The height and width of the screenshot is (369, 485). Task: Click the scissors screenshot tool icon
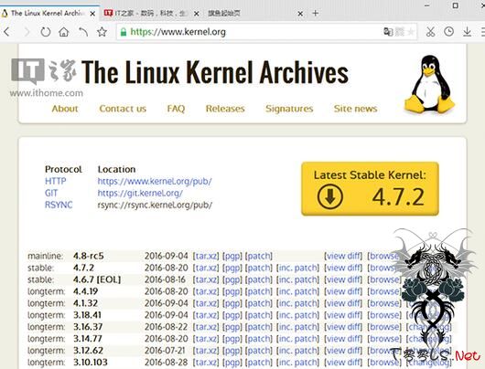430,31
